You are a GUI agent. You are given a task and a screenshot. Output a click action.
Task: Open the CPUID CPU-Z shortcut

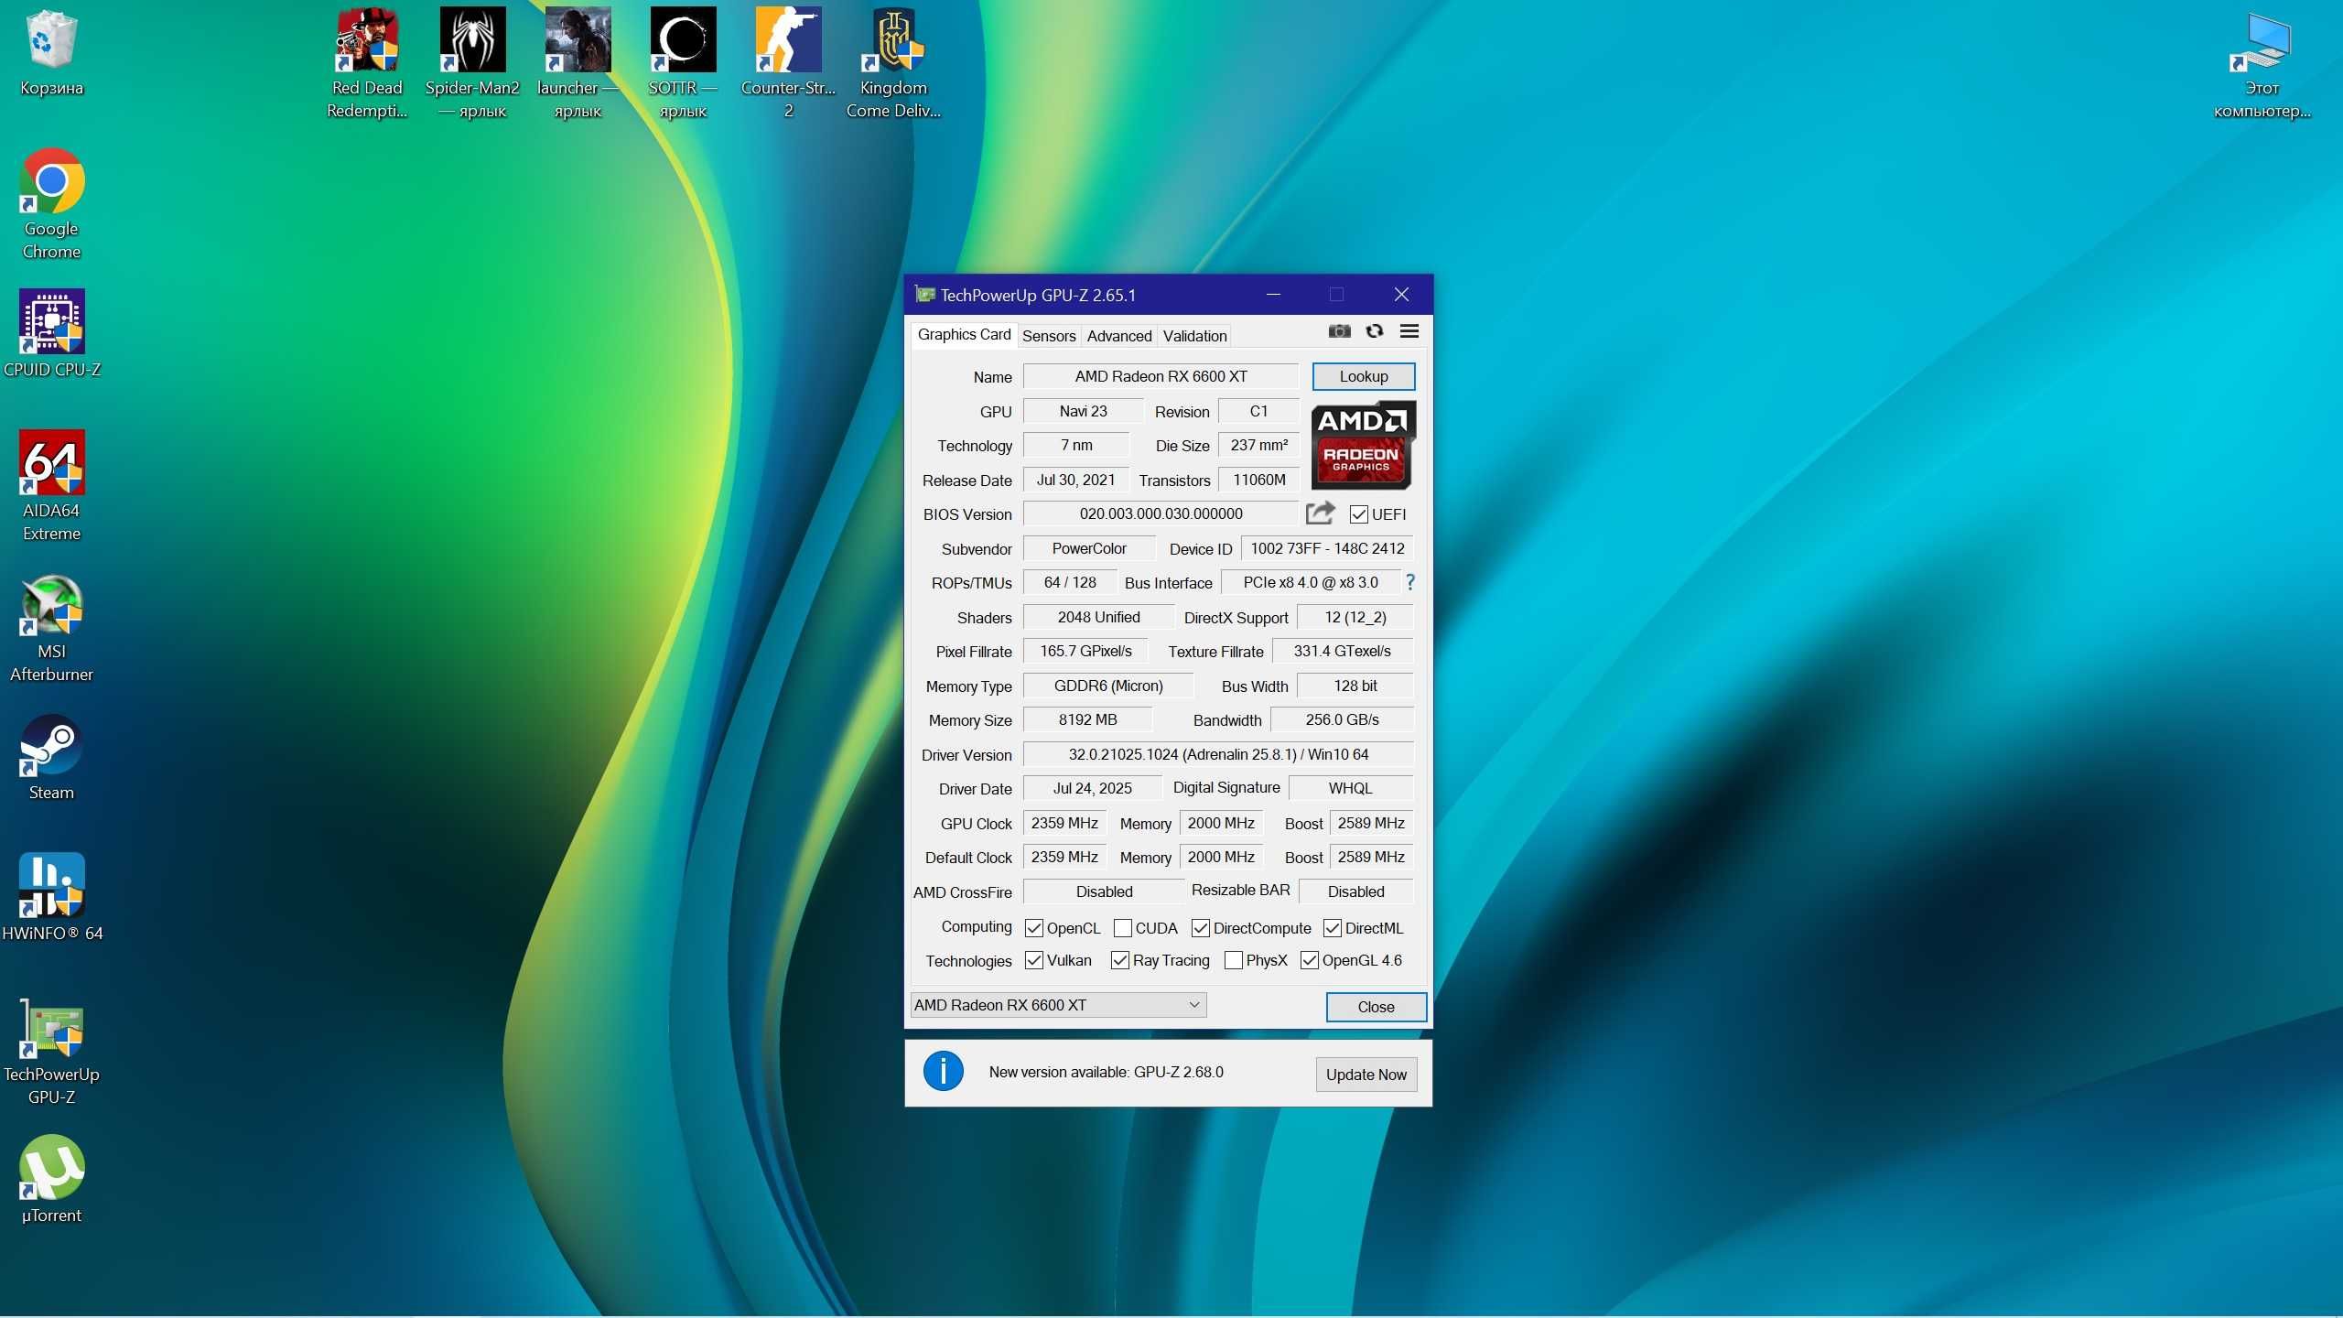coord(51,334)
